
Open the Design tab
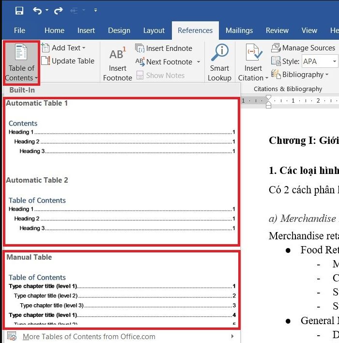point(119,31)
